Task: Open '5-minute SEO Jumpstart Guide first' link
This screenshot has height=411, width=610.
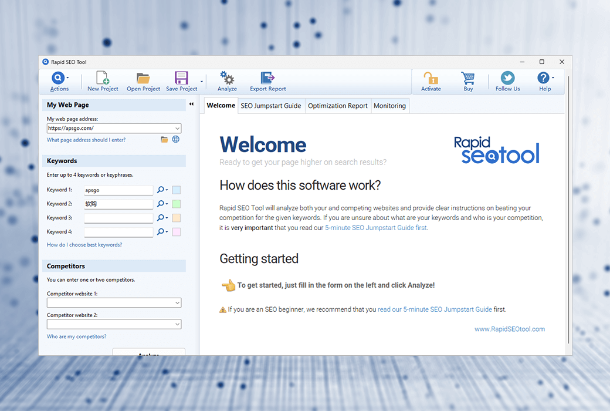Action: click(376, 227)
